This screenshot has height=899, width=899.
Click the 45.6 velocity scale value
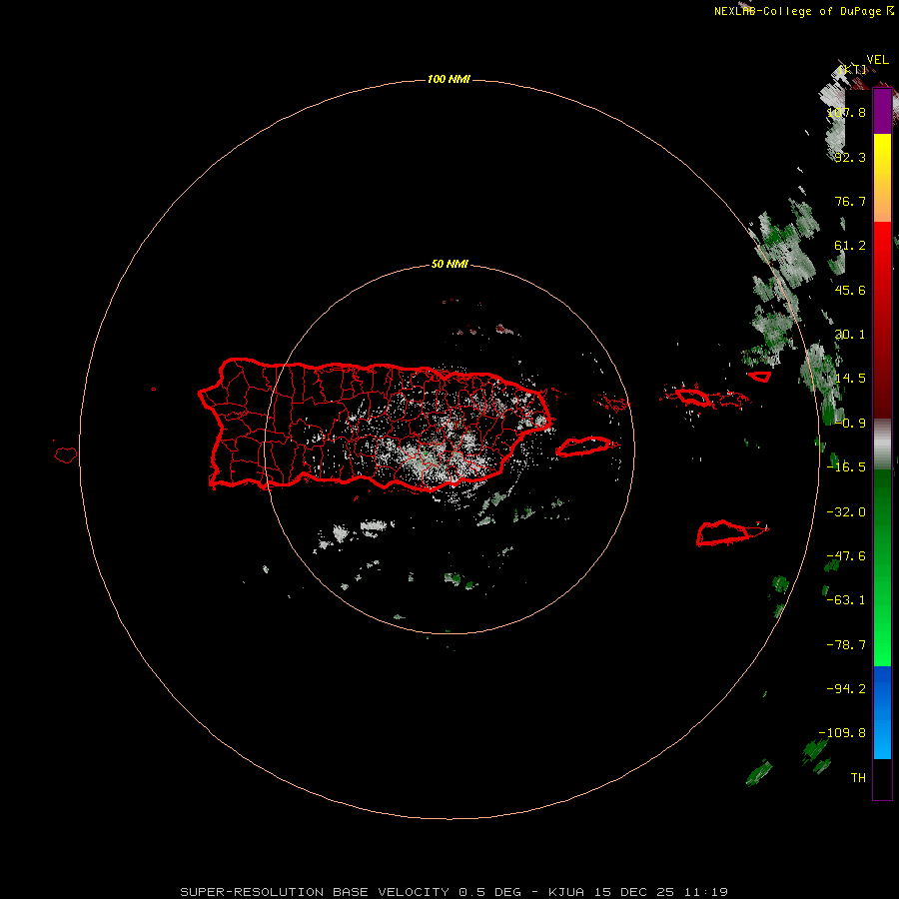850,290
